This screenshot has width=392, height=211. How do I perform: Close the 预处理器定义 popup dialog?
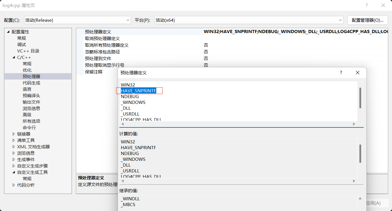pyautogui.click(x=357, y=73)
